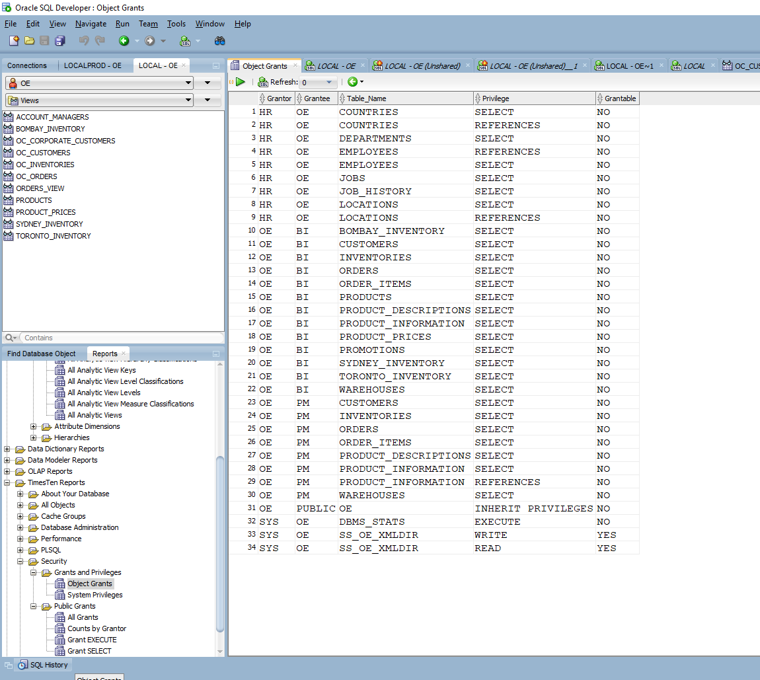Sort by the Privilege column header

coord(534,98)
